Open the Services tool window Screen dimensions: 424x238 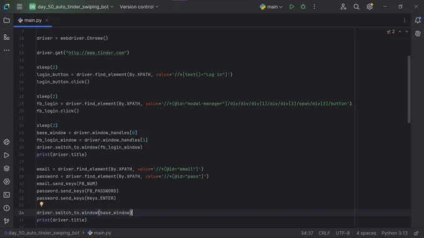pos(6,181)
